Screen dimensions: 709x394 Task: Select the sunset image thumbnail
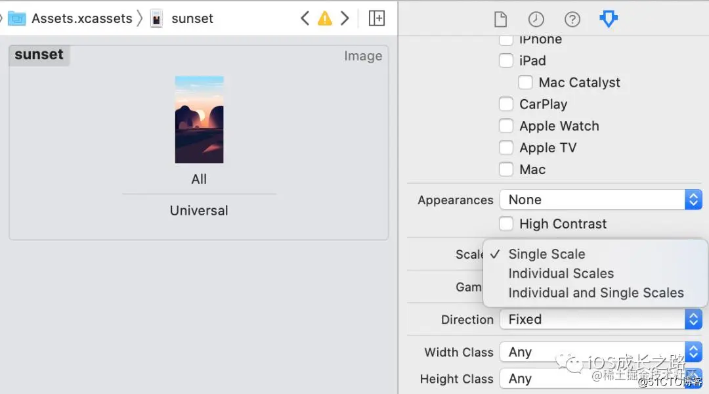[199, 120]
